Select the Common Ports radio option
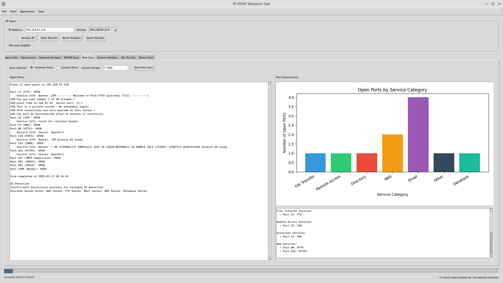 32,68
